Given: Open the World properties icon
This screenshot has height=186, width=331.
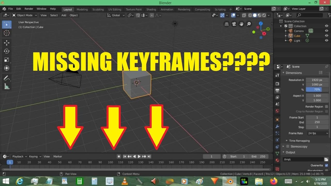Looking at the screenshot, I should coord(277,111).
